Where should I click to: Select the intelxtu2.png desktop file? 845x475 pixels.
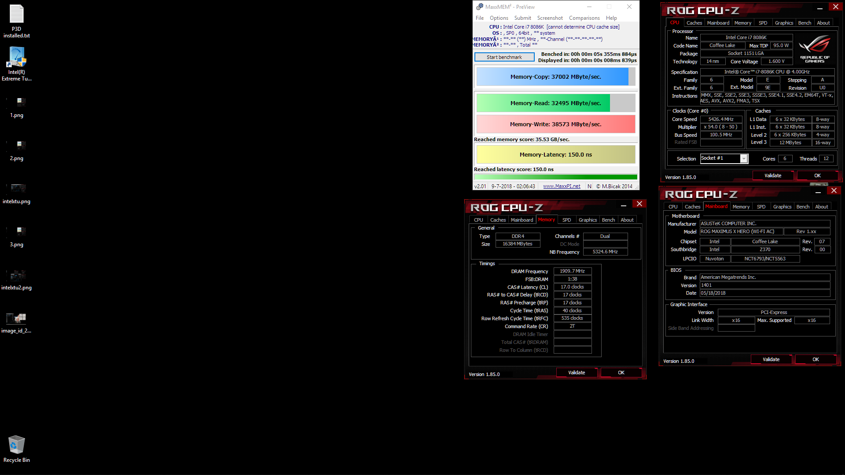click(17, 280)
